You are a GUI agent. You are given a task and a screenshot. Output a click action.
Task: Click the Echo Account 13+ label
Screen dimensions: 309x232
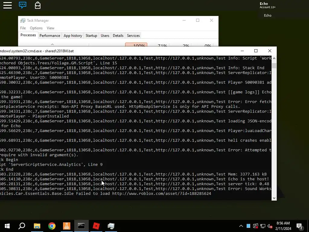coord(267,5)
